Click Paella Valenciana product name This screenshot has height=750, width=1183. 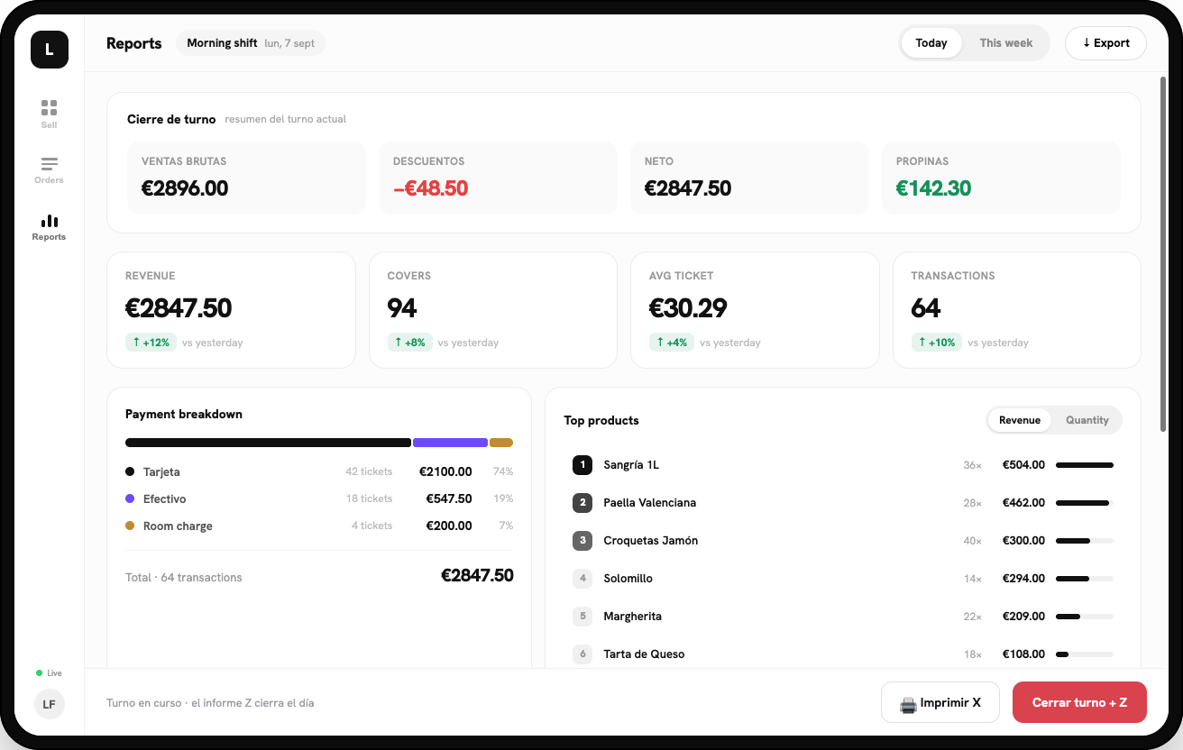[x=650, y=503]
